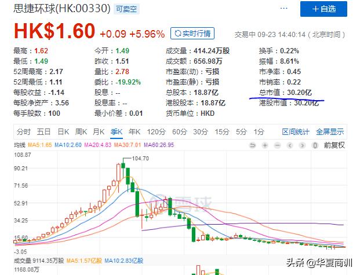Switch to the 分时 intraday chart tab

pyautogui.click(x=23, y=131)
